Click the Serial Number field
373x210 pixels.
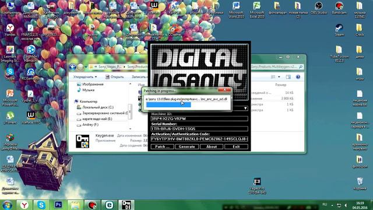(x=199, y=128)
